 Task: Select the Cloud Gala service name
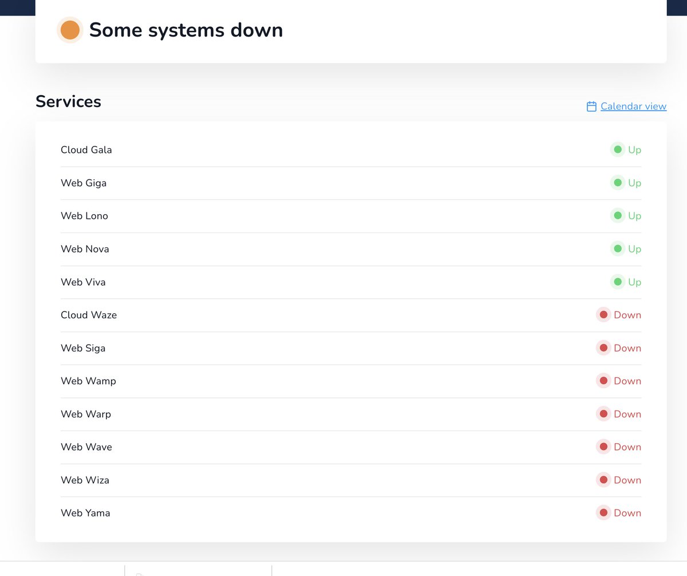(x=86, y=150)
